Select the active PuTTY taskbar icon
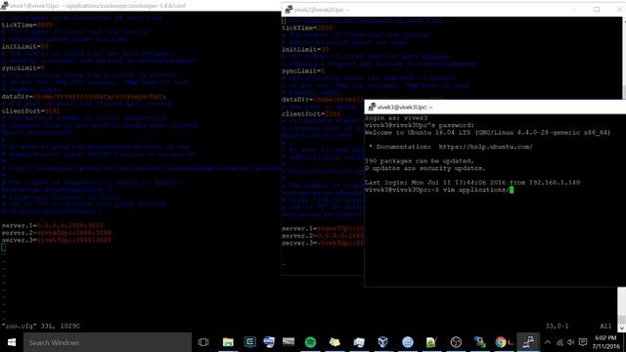 click(x=528, y=342)
